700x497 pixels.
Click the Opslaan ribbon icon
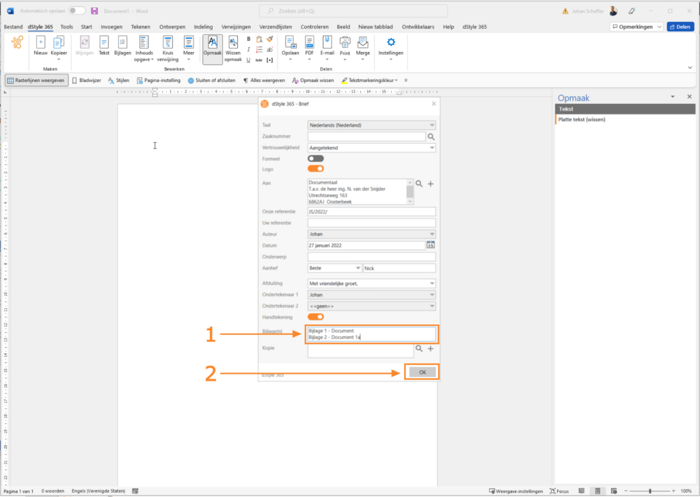point(290,47)
